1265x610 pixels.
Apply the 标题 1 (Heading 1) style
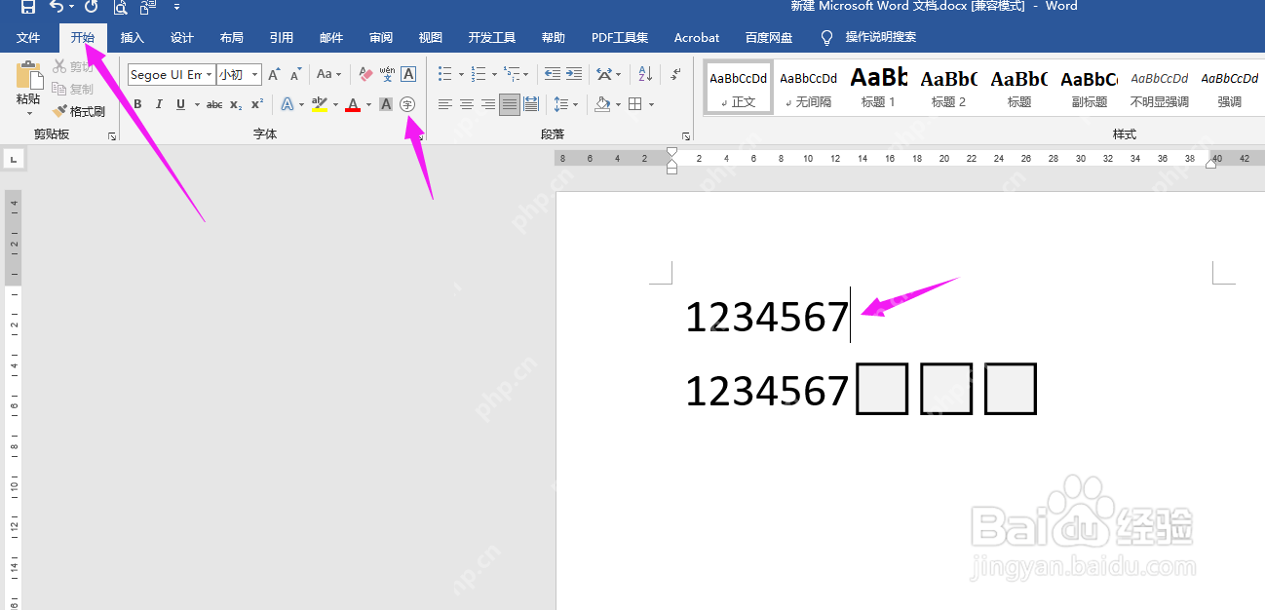coord(878,87)
